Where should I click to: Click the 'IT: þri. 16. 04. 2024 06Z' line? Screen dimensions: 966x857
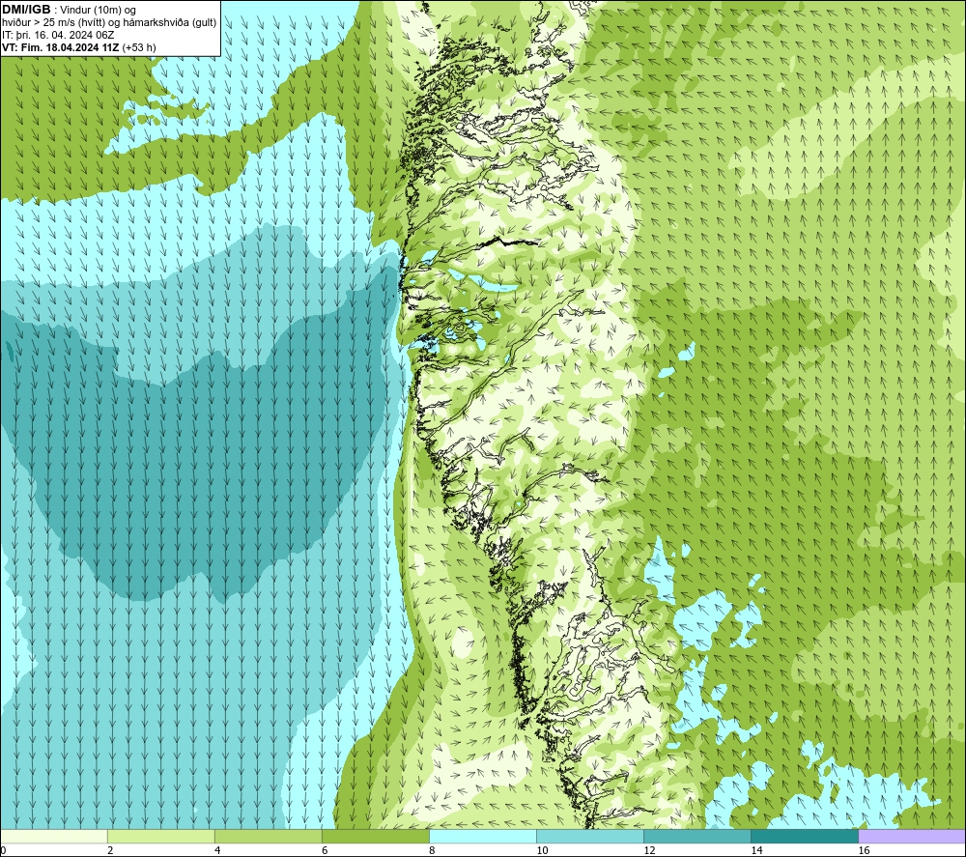click(58, 35)
